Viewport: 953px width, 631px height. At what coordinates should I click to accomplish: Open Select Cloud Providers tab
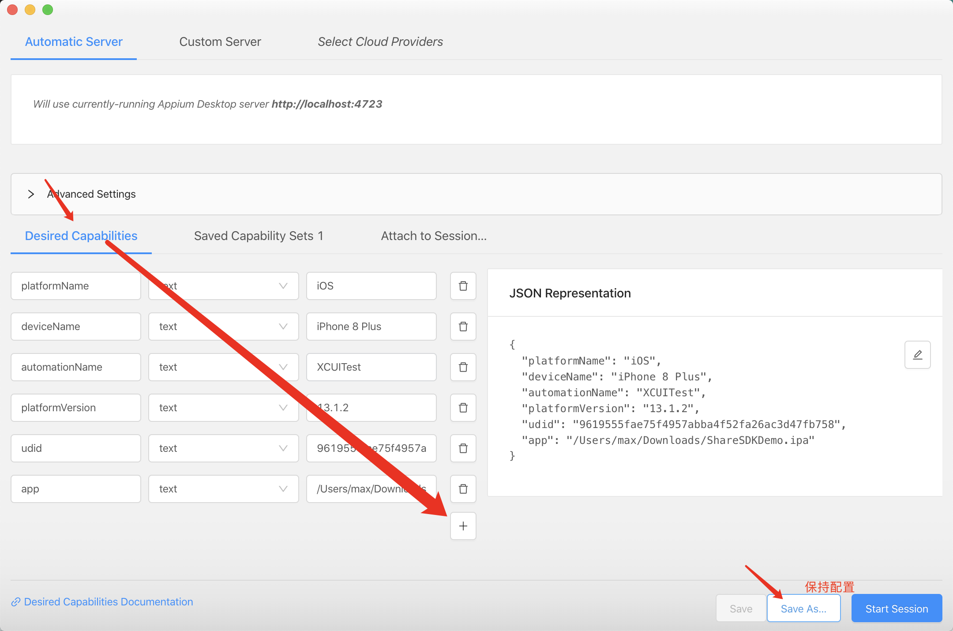[x=380, y=42]
